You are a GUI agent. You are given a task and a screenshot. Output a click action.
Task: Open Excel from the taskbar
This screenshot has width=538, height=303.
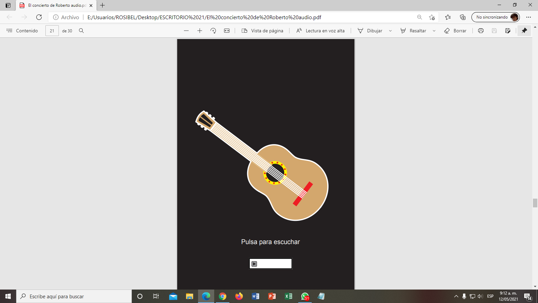pos(289,296)
